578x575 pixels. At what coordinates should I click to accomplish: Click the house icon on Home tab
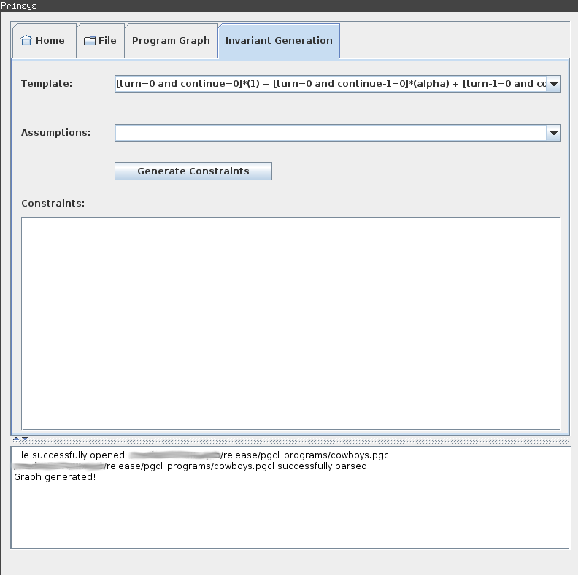tap(26, 40)
